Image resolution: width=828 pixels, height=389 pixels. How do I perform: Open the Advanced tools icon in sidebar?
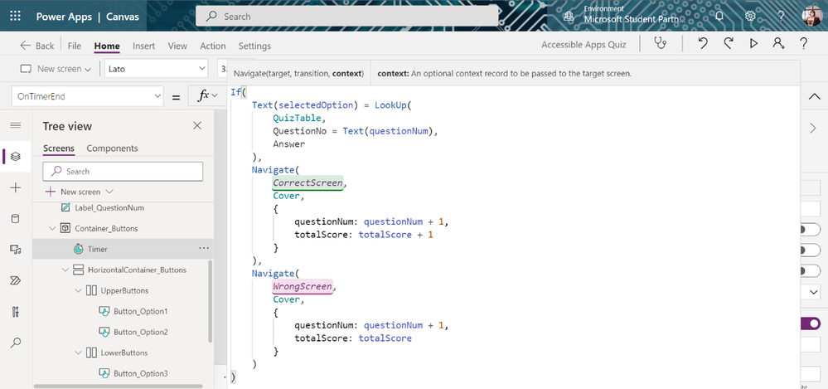[15, 312]
